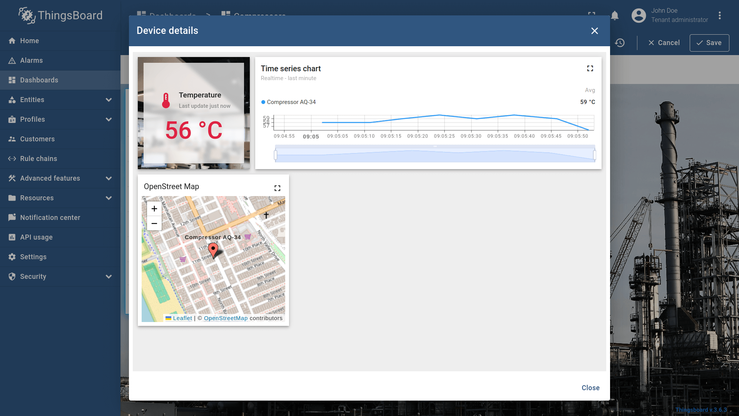Click the version history clock icon
The image size is (739, 416).
(620, 43)
